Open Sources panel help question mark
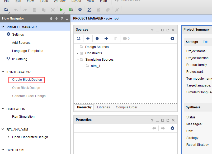Screen dimensions: 212x154 coord(152,30)
